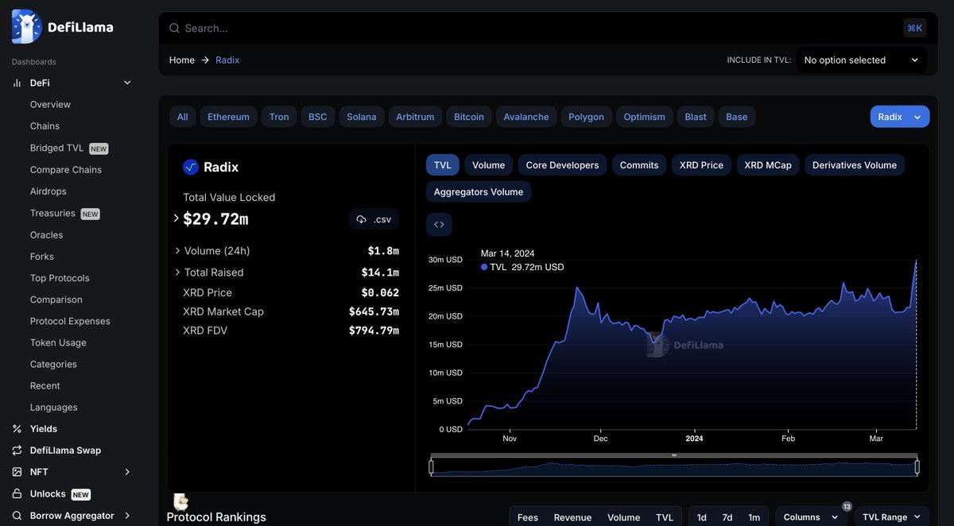954x526 pixels.
Task: Click the Radix chain logo icon
Action: (190, 167)
